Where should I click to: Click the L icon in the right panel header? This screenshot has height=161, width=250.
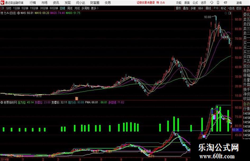(245, 9)
